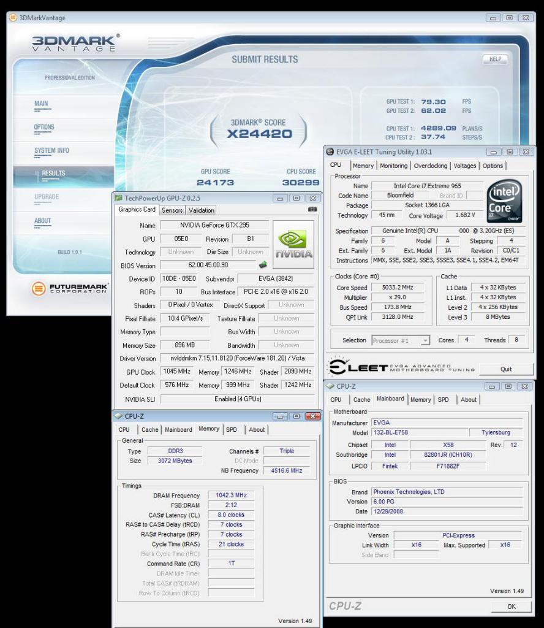Click the CPU score 30299
The image size is (544, 628).
tap(301, 183)
